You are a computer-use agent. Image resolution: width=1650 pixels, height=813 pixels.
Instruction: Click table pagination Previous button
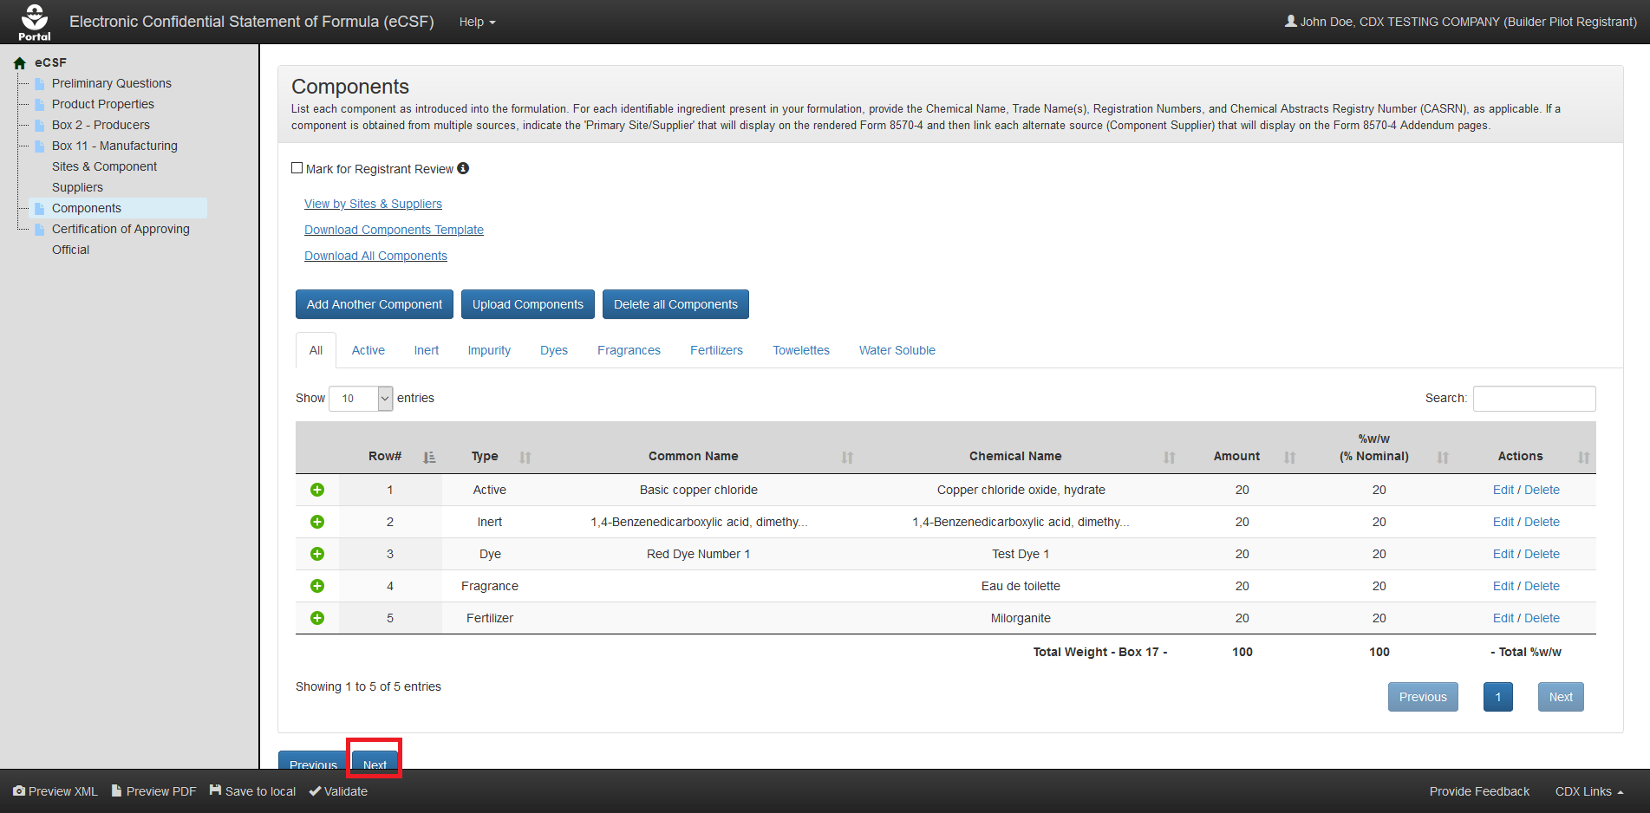1423,697
